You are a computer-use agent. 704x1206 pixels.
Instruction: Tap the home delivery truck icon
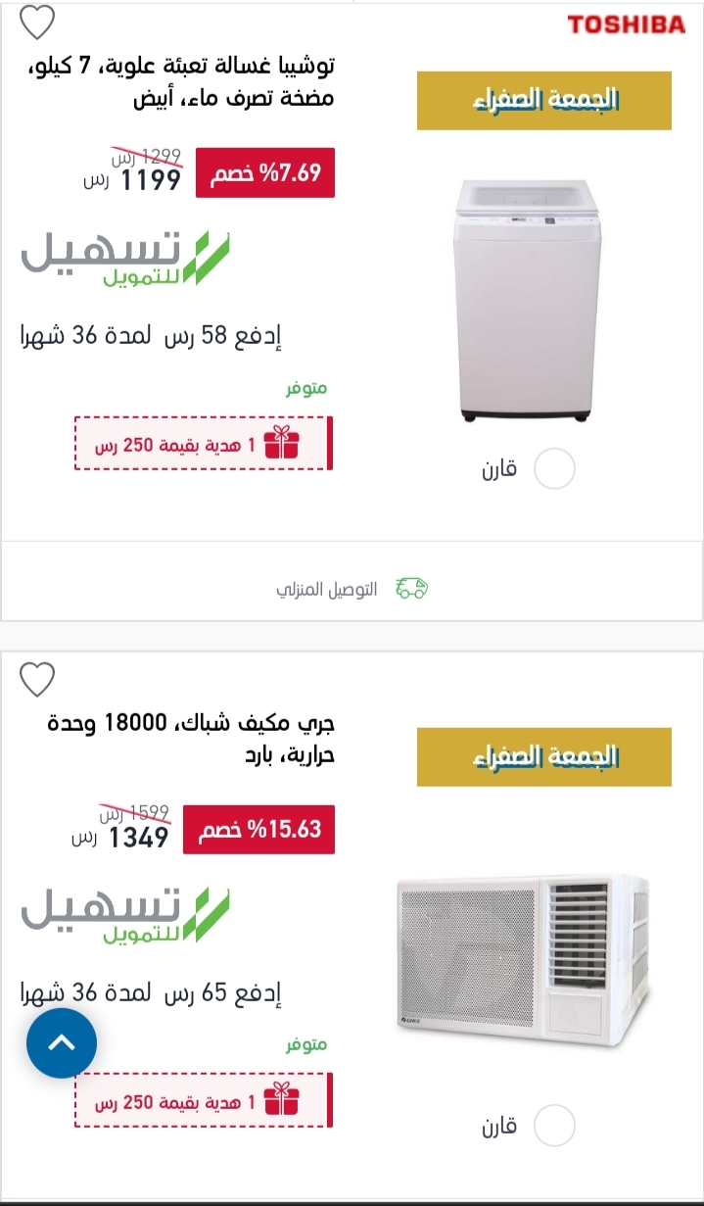click(x=412, y=589)
